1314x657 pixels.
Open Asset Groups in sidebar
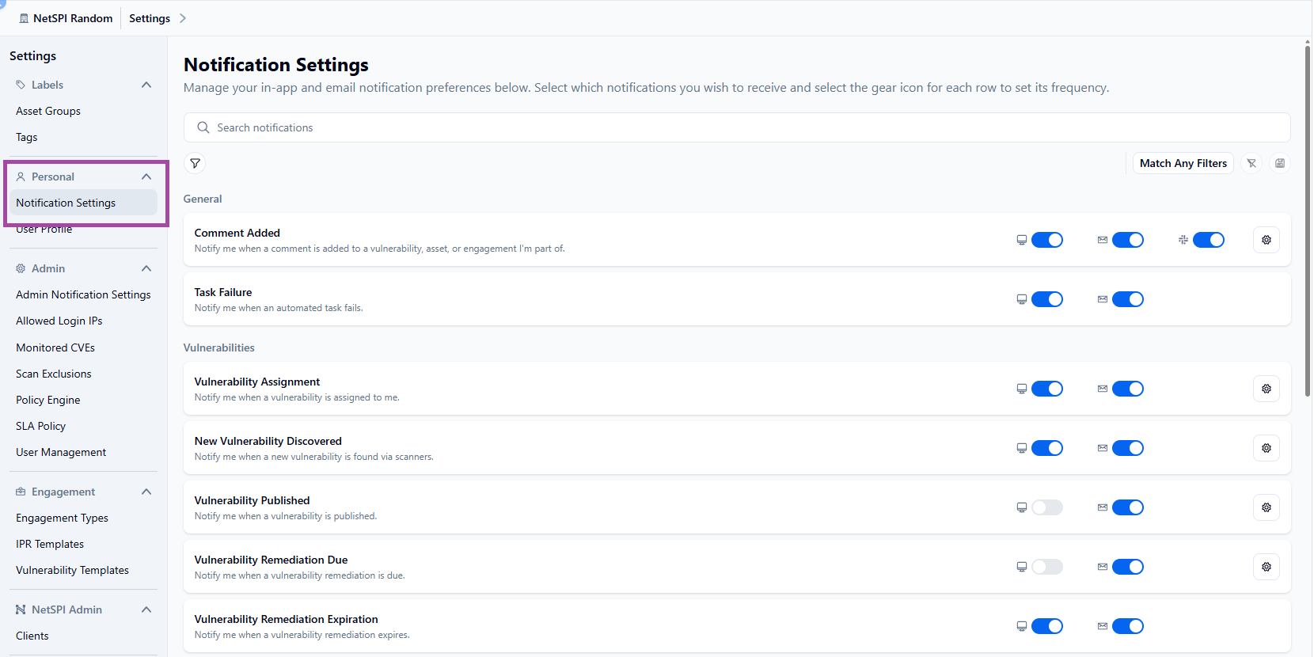(x=48, y=111)
